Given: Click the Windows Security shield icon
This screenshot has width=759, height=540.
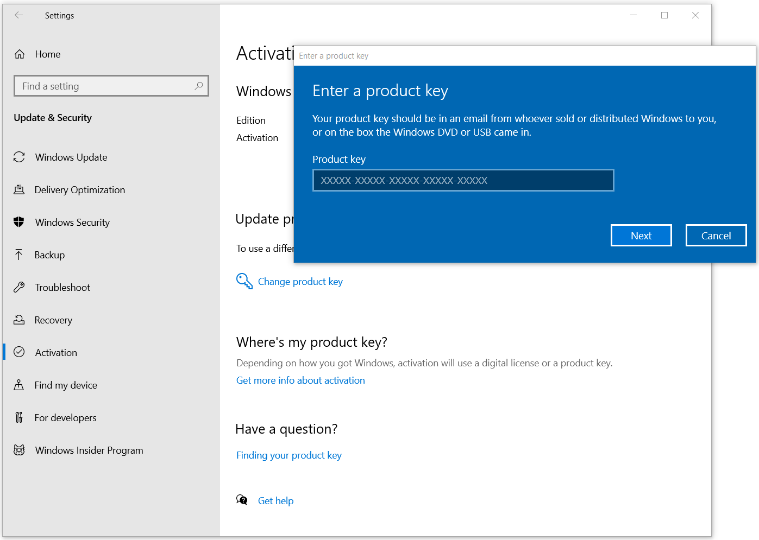Looking at the screenshot, I should coord(19,223).
